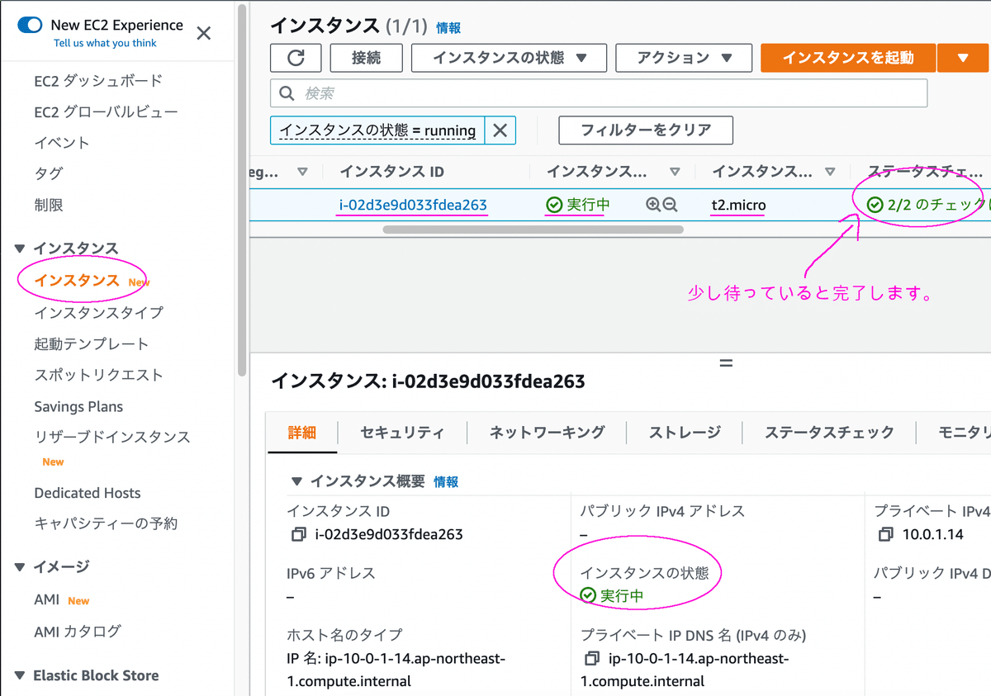This screenshot has width=991, height=696.
Task: Click 情報 link next to インスタンス heading
Action: (448, 28)
